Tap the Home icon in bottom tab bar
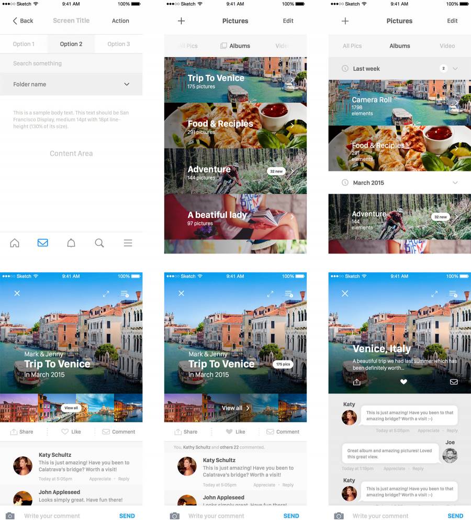The width and height of the screenshot is (471, 526). [15, 243]
